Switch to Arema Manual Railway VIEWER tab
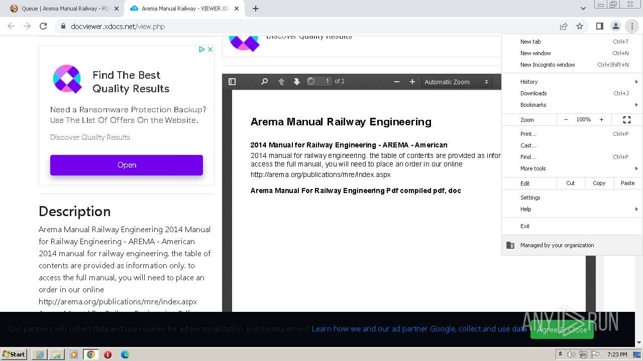The width and height of the screenshot is (643, 361). tap(184, 9)
